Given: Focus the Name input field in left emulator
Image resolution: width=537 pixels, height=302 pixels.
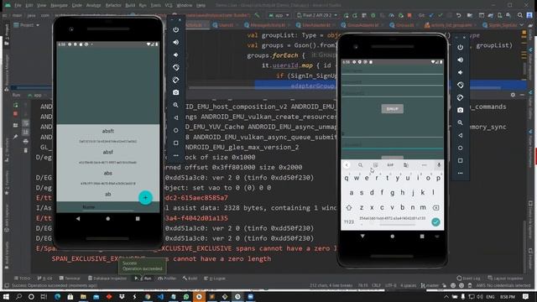Looking at the screenshot, I should (x=108, y=207).
